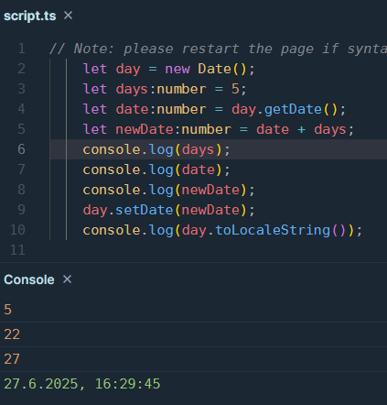Click the setDate method on line 9

pos(145,210)
